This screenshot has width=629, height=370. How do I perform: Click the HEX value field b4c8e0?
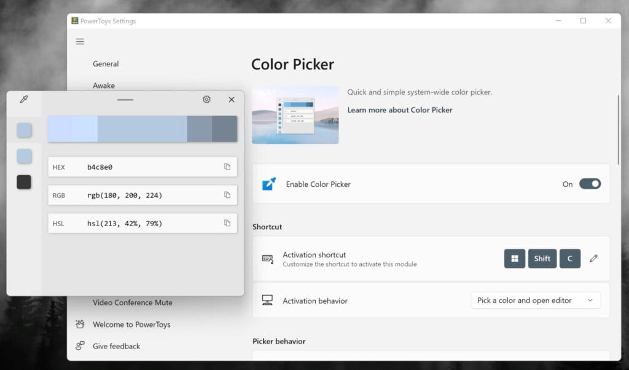143,167
